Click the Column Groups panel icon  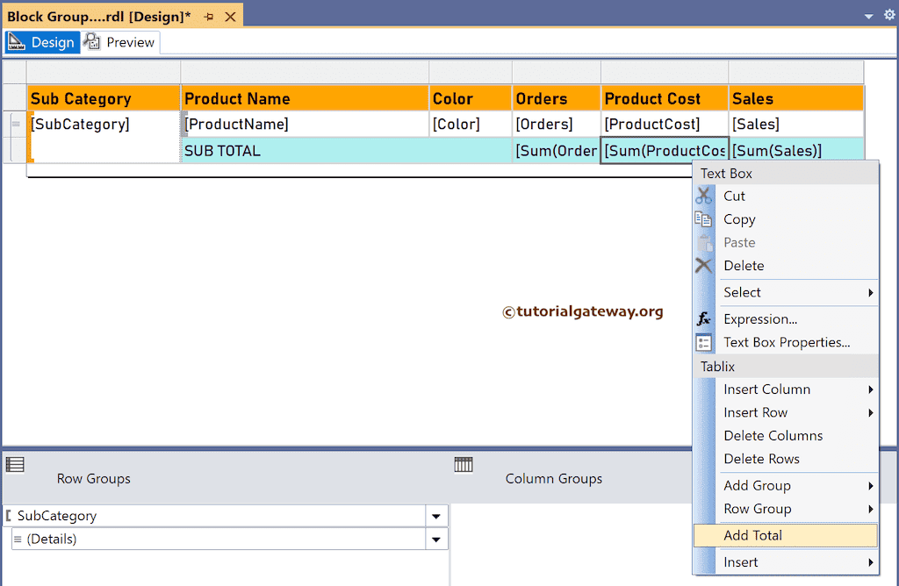[464, 466]
